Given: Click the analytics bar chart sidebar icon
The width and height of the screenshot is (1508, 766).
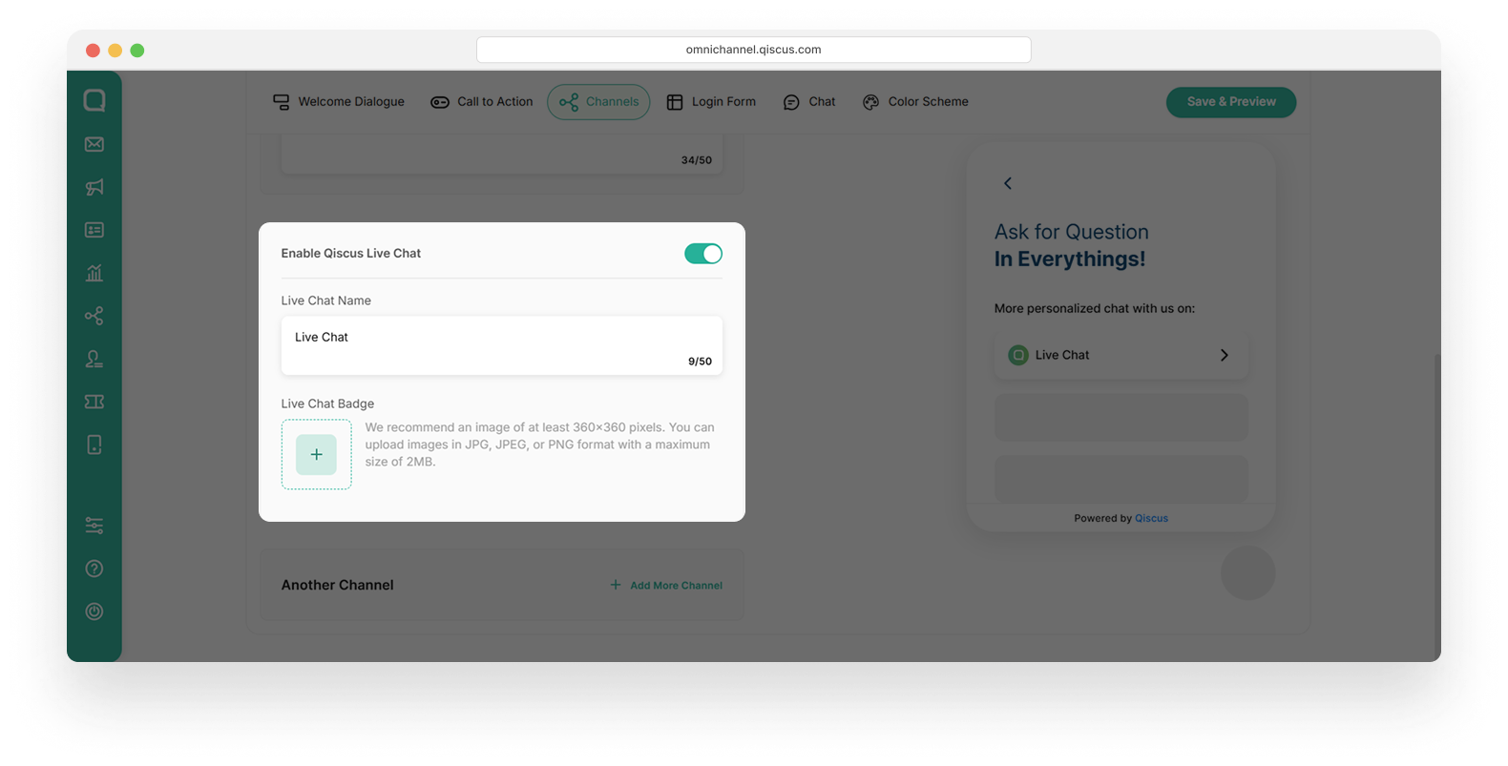Looking at the screenshot, I should [x=94, y=273].
